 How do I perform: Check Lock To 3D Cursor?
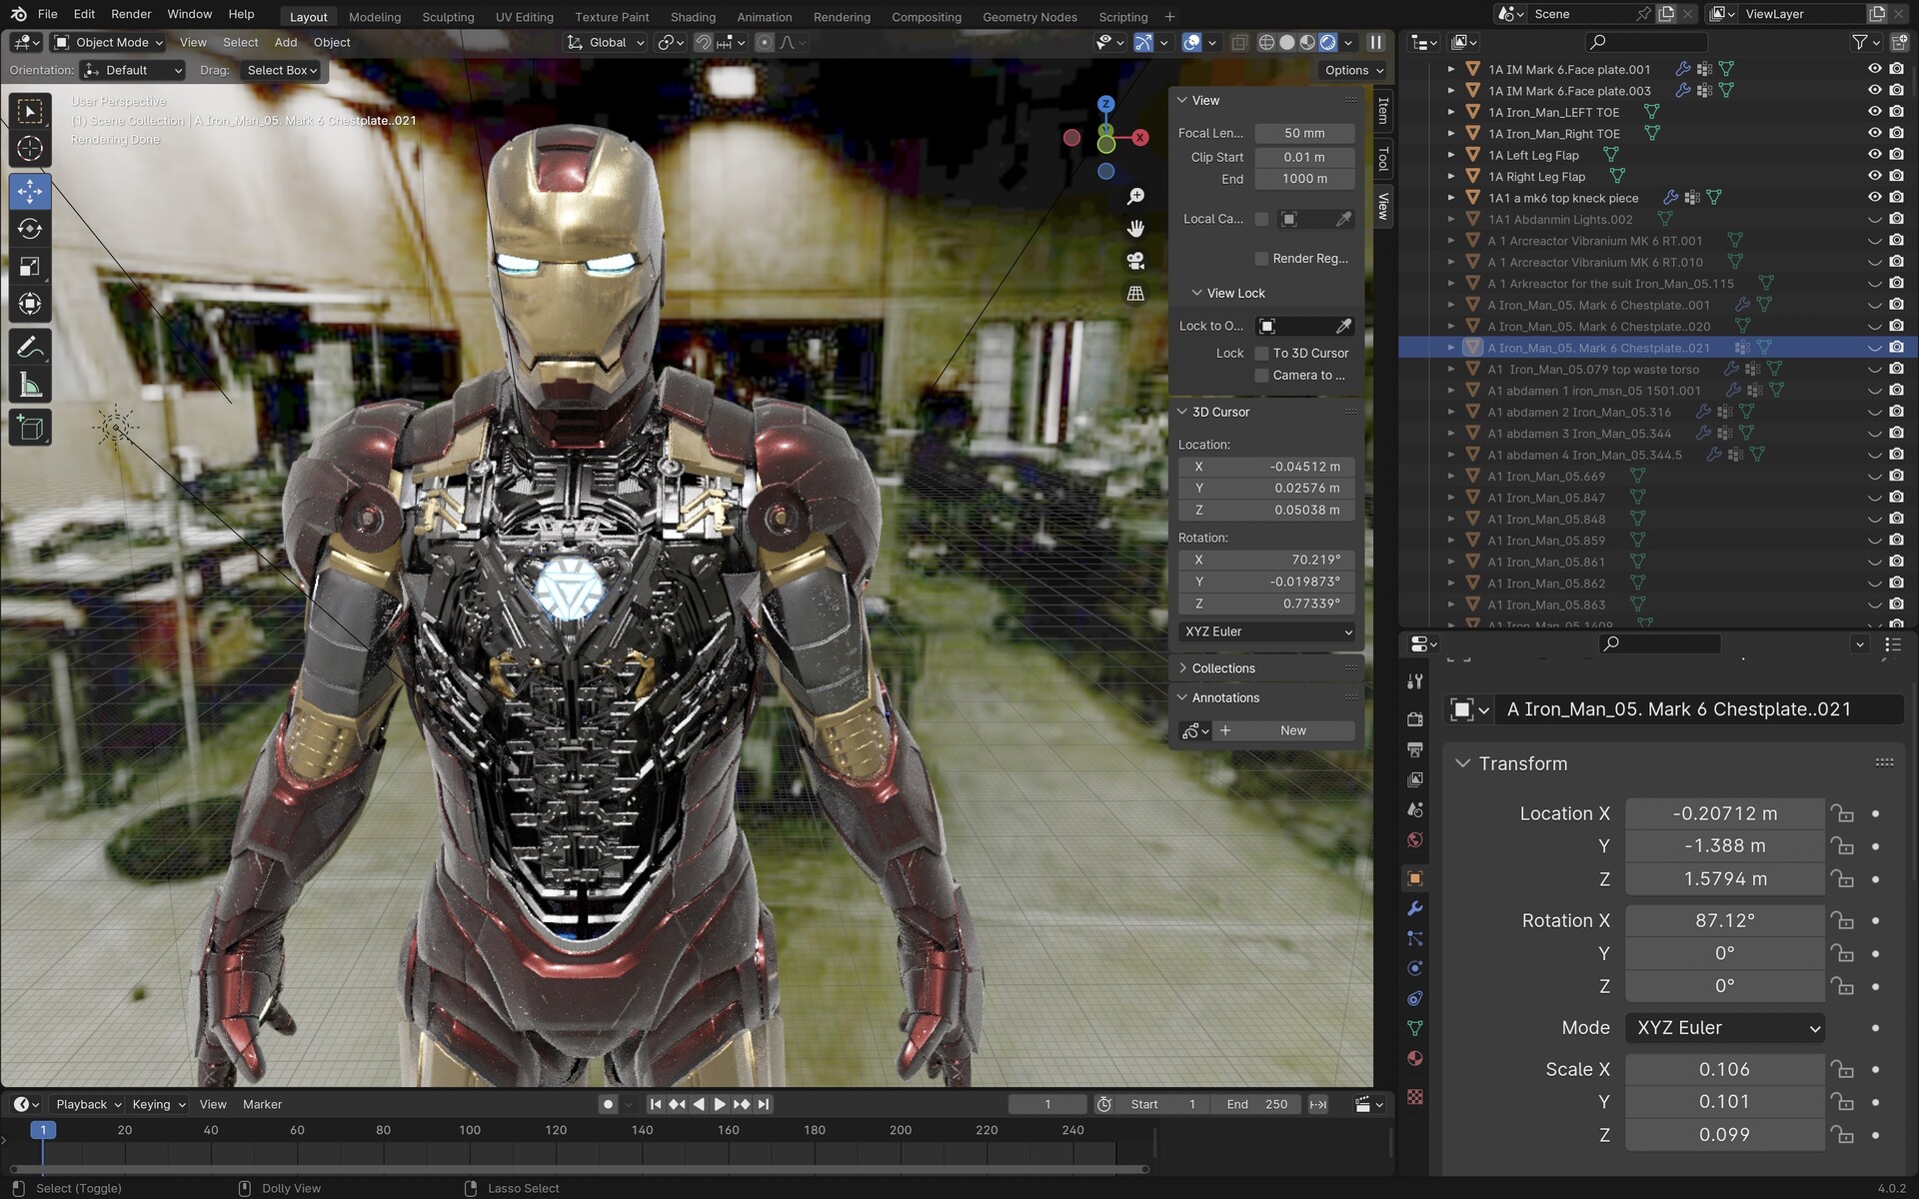click(1261, 354)
